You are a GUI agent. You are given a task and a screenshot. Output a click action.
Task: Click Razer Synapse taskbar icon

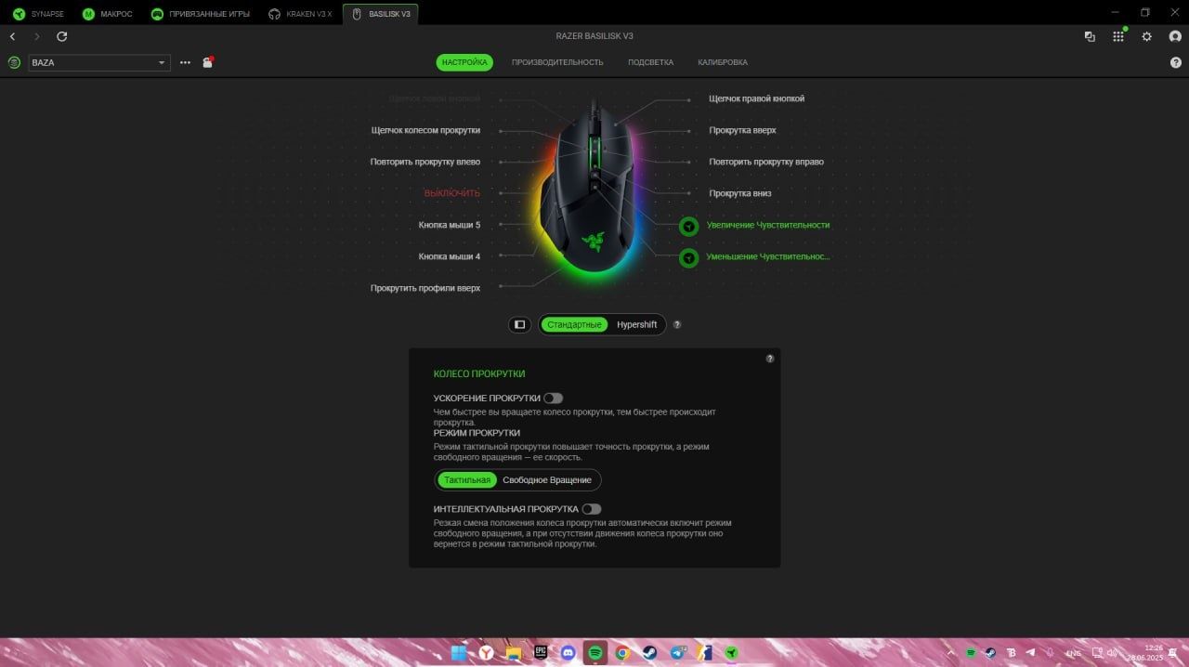click(731, 653)
